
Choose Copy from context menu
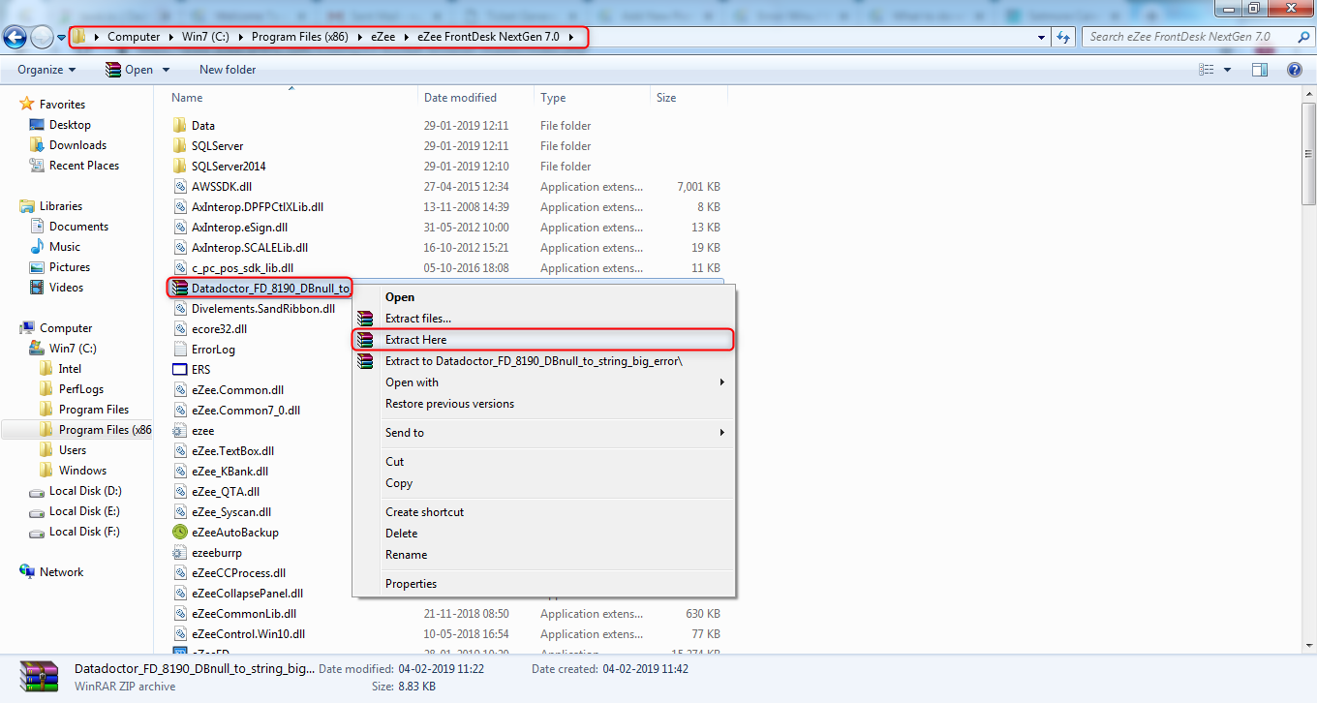(399, 483)
